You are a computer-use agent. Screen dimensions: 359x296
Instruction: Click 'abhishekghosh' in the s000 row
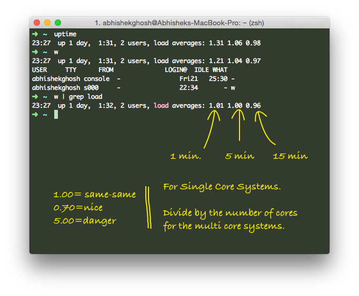click(56, 88)
